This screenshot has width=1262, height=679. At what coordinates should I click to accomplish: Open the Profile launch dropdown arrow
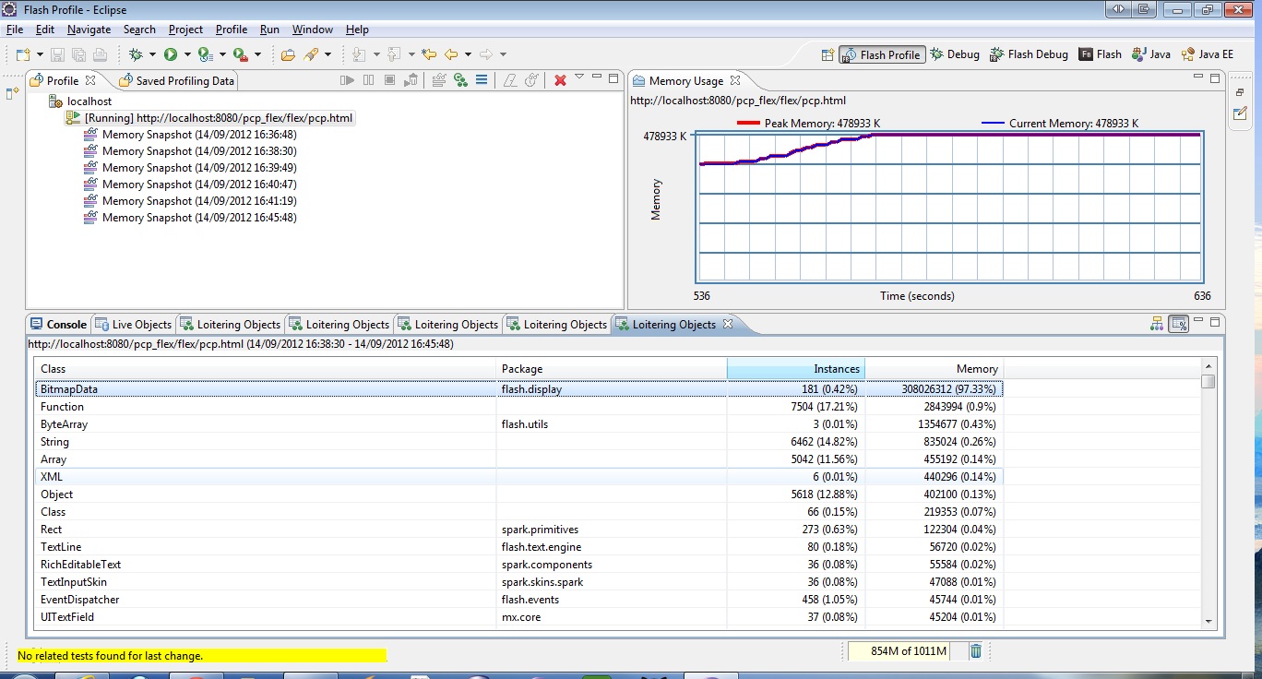coord(222,54)
